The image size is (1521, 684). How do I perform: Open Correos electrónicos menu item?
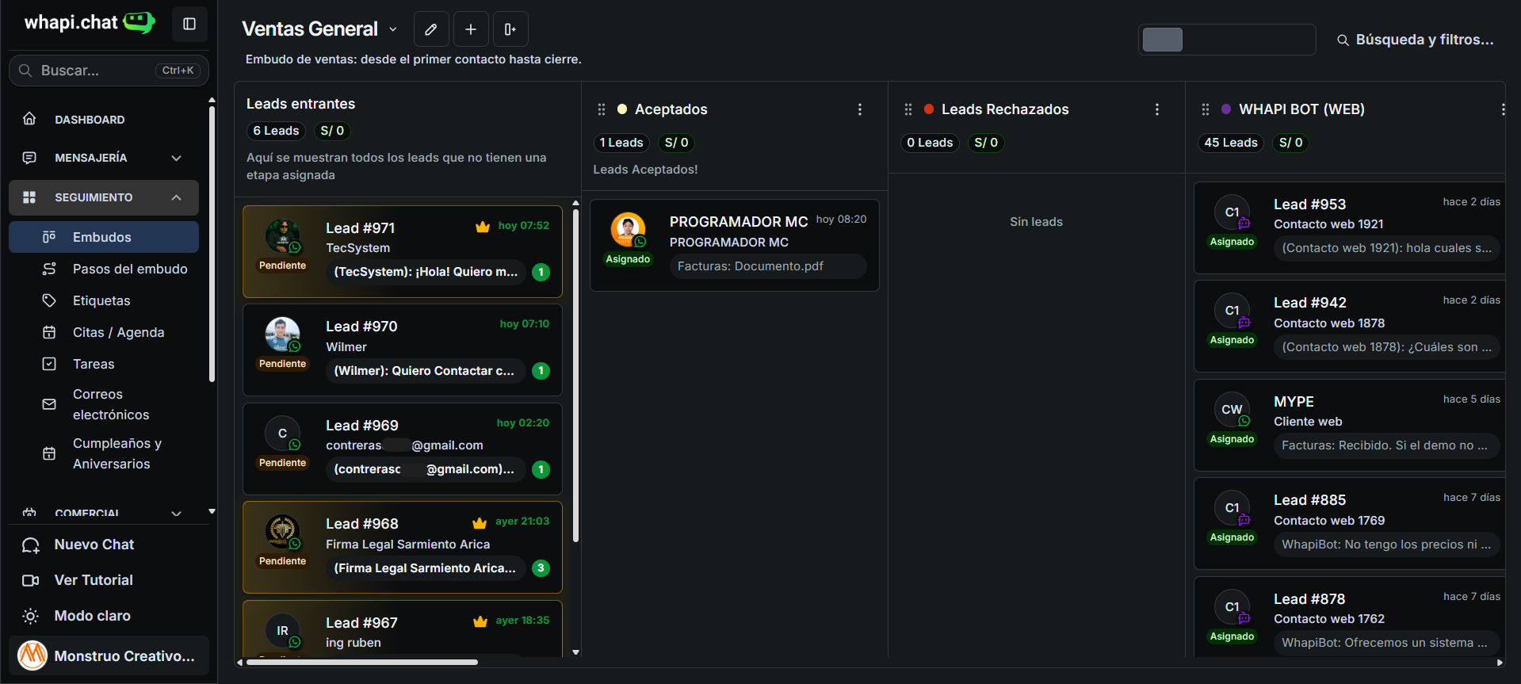(104, 404)
